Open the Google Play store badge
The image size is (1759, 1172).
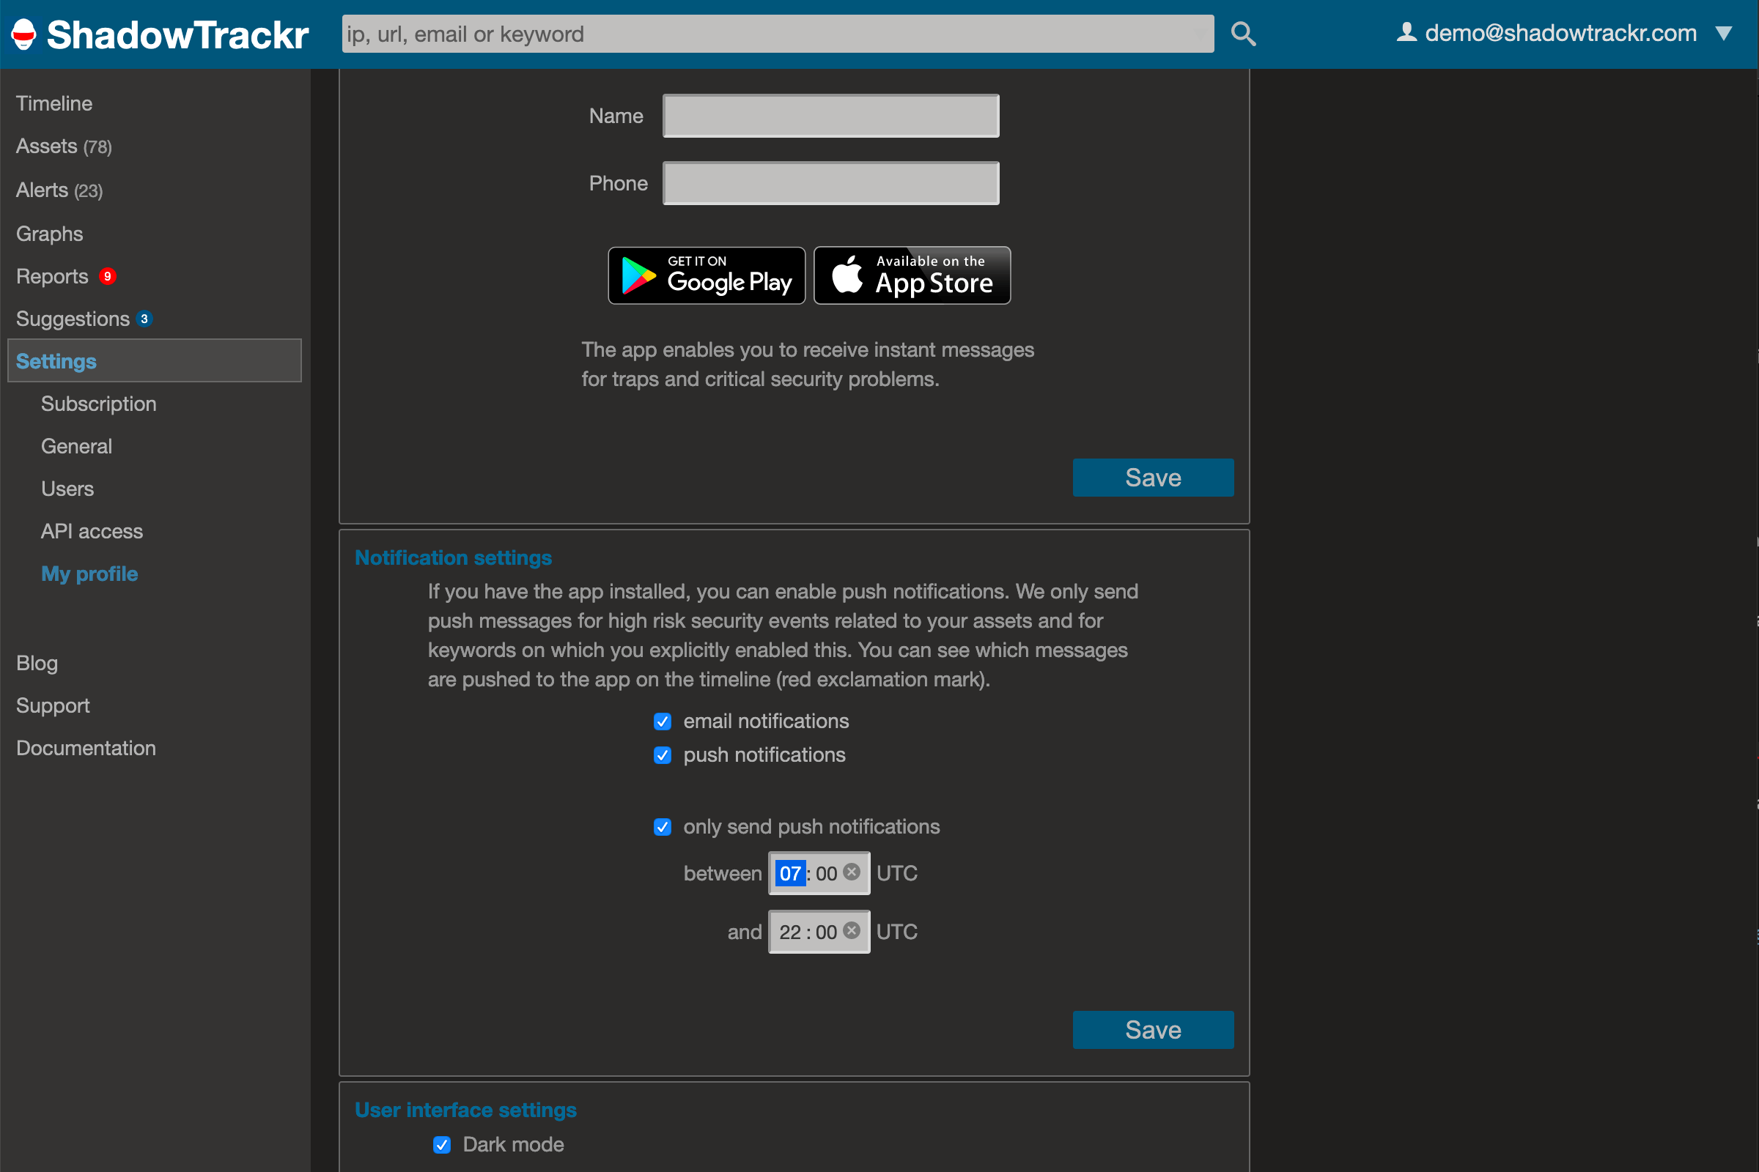(x=705, y=275)
